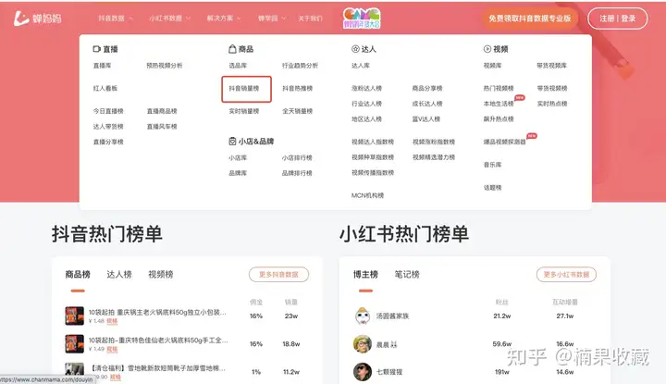Open the colorful CAMC conference badge
Viewport: 666px width, 384px height.
tap(362, 19)
